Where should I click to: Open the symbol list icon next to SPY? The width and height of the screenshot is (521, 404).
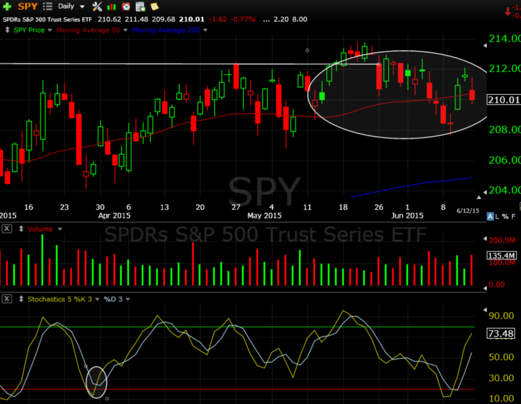47,6
